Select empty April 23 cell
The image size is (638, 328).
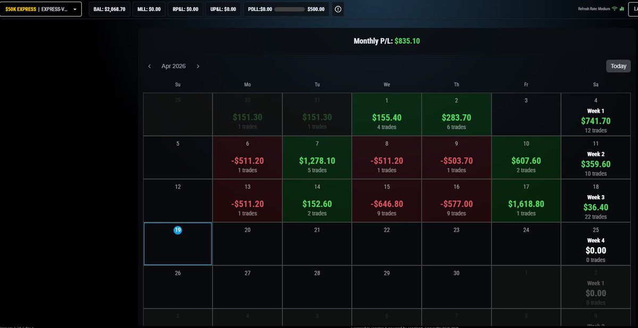pyautogui.click(x=456, y=243)
